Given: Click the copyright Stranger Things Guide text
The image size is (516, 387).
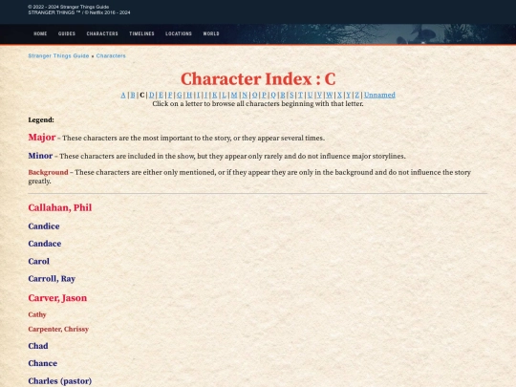Looking at the screenshot, I should [x=69, y=7].
